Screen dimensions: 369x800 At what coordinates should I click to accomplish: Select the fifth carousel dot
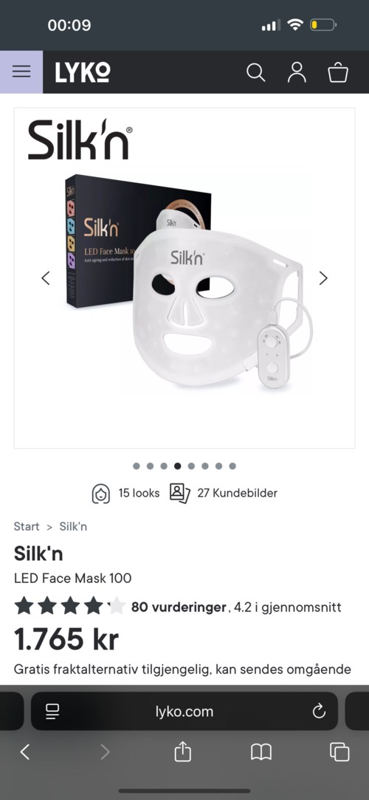(191, 466)
